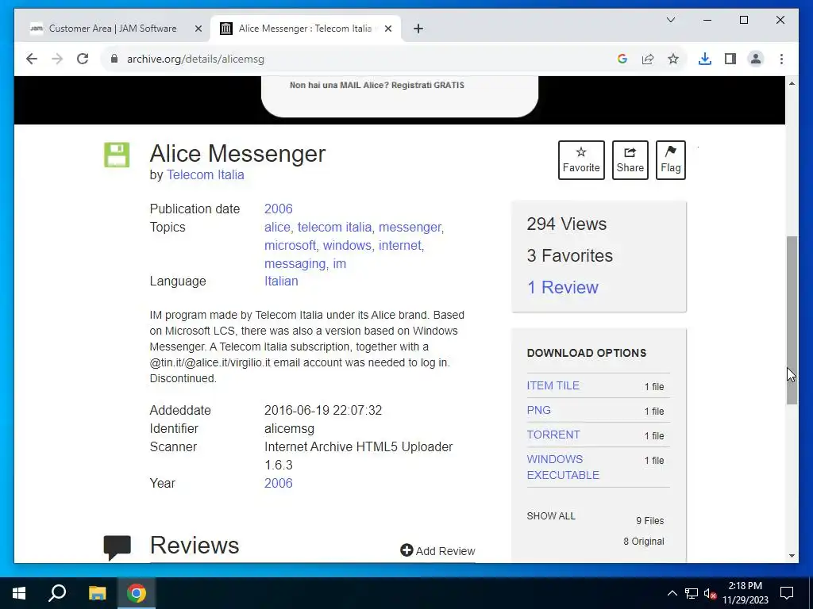Open File Explorer from the taskbar

click(x=97, y=593)
